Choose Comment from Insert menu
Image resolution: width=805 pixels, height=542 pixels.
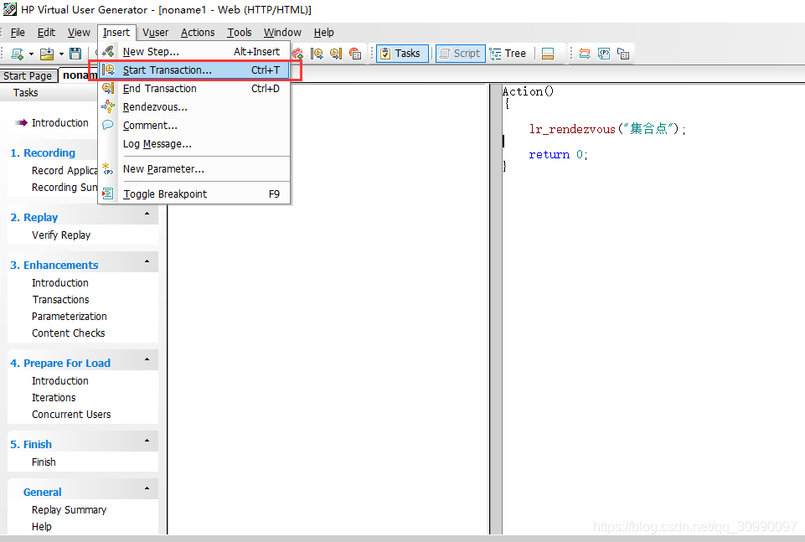(x=194, y=125)
